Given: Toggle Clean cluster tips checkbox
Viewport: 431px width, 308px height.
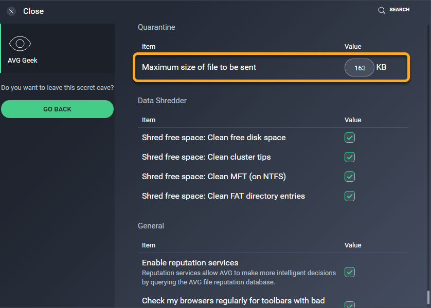Looking at the screenshot, I should click(350, 157).
